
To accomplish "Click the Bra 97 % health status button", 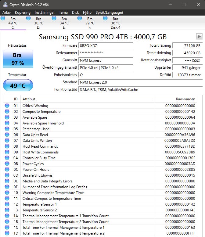I will tap(18, 59).
